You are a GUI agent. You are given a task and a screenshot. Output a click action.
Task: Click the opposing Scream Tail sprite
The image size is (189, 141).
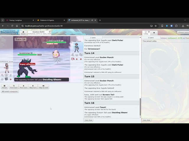pyautogui.click(x=56, y=54)
